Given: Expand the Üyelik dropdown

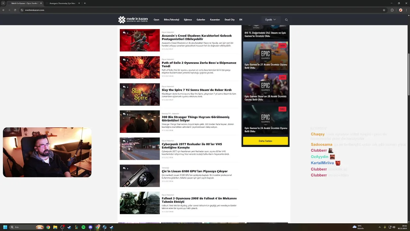Looking at the screenshot, I should point(270,20).
